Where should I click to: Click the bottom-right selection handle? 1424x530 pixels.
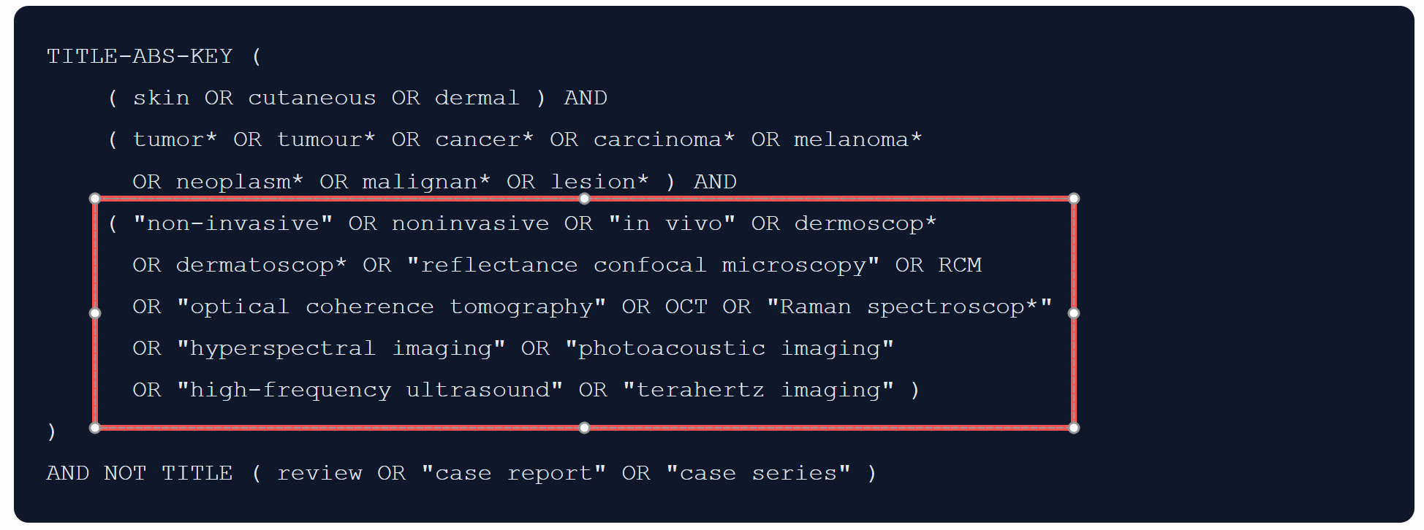1074,428
